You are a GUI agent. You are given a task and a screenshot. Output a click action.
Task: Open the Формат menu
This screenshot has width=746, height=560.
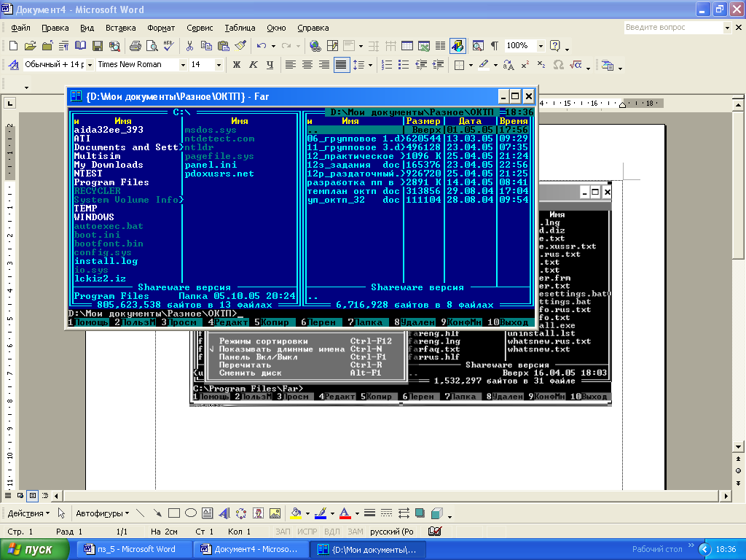[x=161, y=28]
